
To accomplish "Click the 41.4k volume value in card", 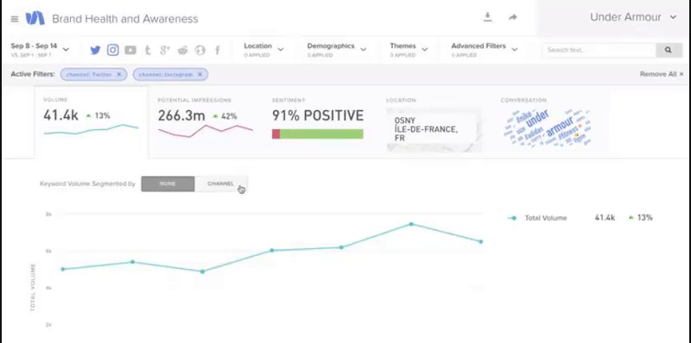I will 60,115.
